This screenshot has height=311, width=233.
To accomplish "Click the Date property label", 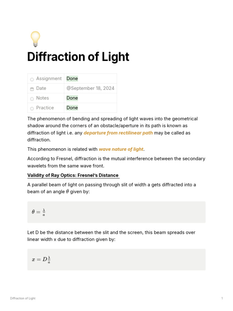I will pos(41,88).
